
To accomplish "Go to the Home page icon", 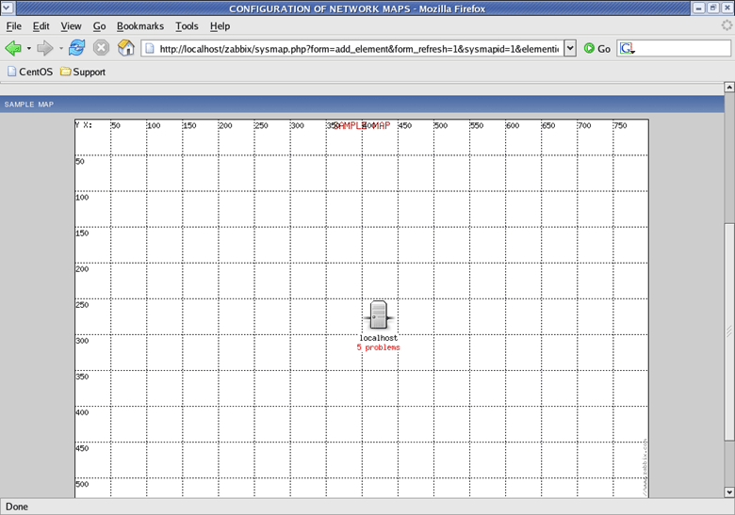I will click(125, 48).
